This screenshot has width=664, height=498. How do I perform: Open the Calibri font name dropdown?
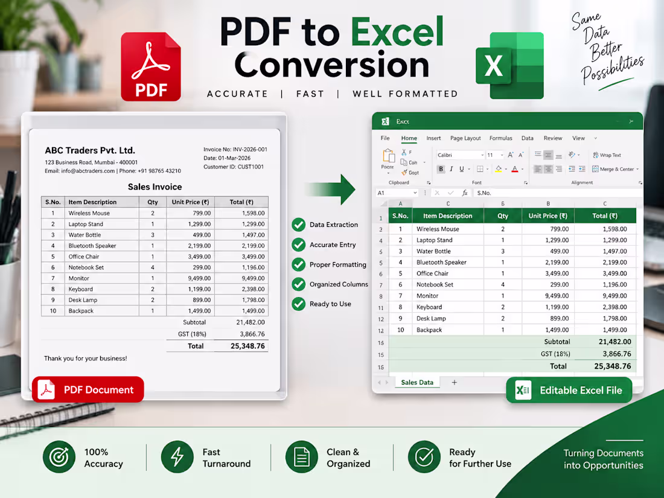482,155
